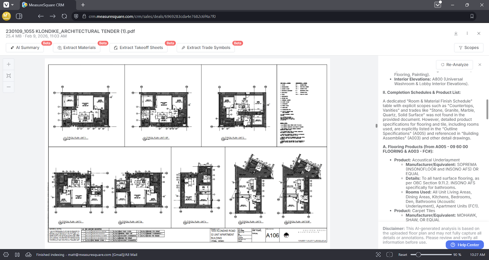
Task: Open the shield tracker protection icon
Action: point(76,16)
